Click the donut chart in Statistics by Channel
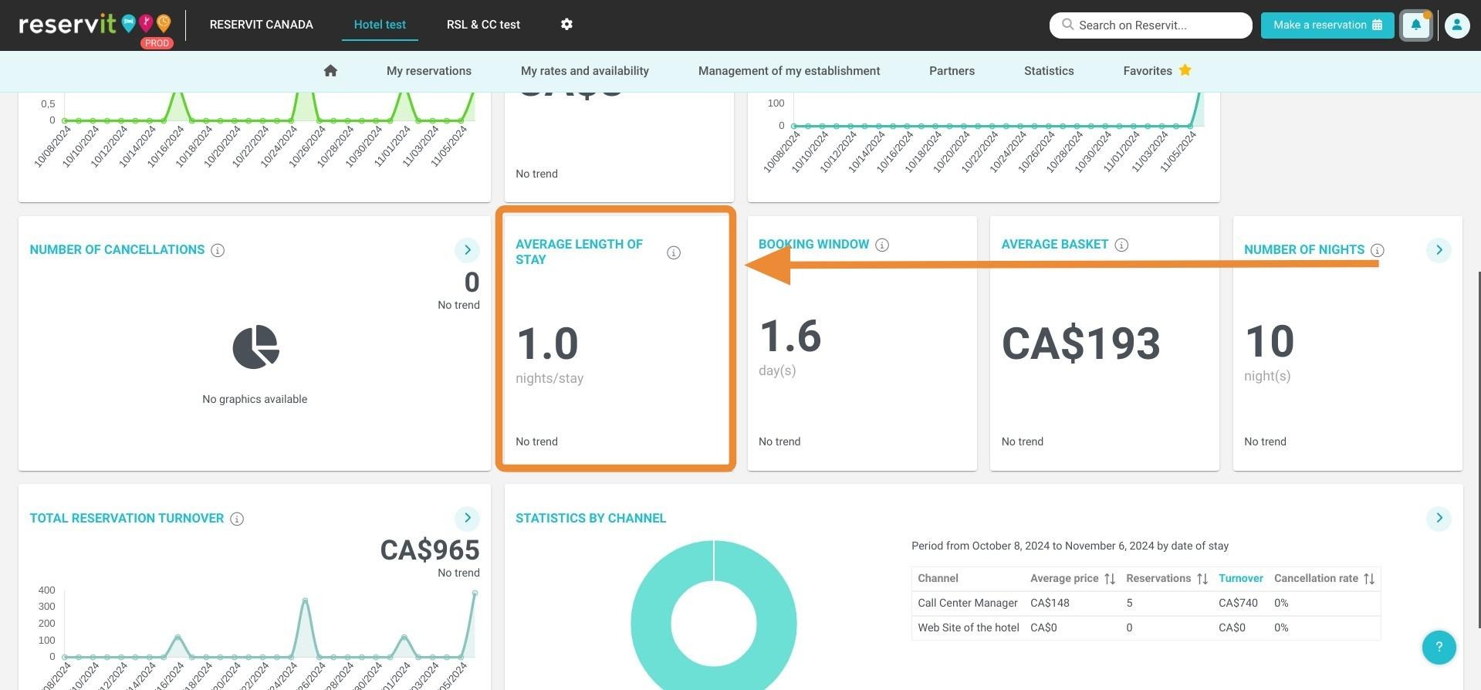 (714, 615)
